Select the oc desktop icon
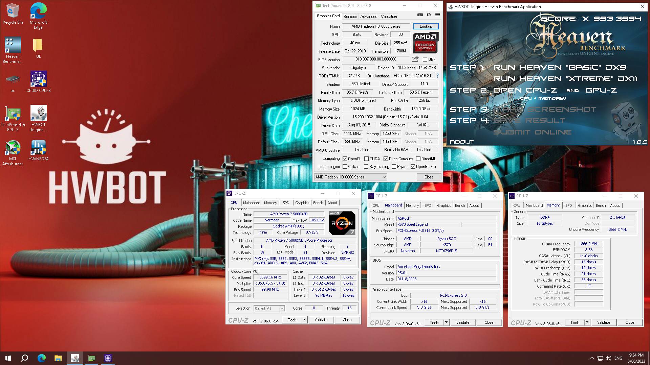 click(13, 83)
